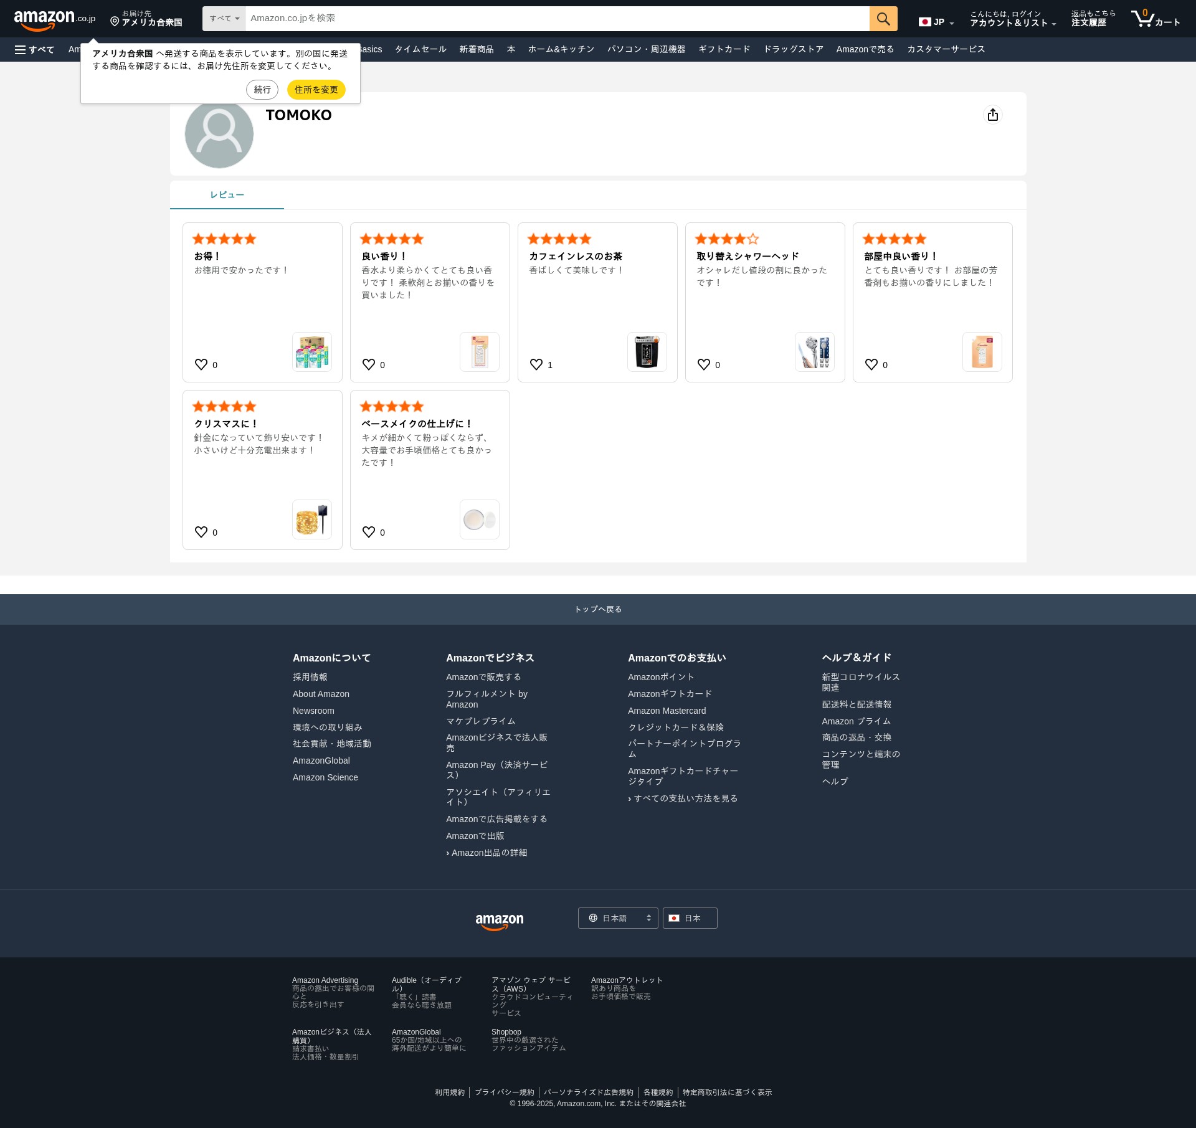This screenshot has height=1128, width=1196.
Task: Like the 良い香り！ review with heart icon
Action: point(369,364)
